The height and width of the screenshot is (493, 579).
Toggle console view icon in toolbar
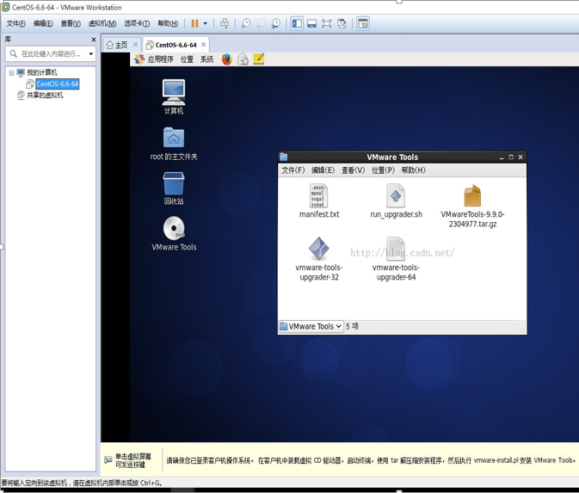click(363, 23)
